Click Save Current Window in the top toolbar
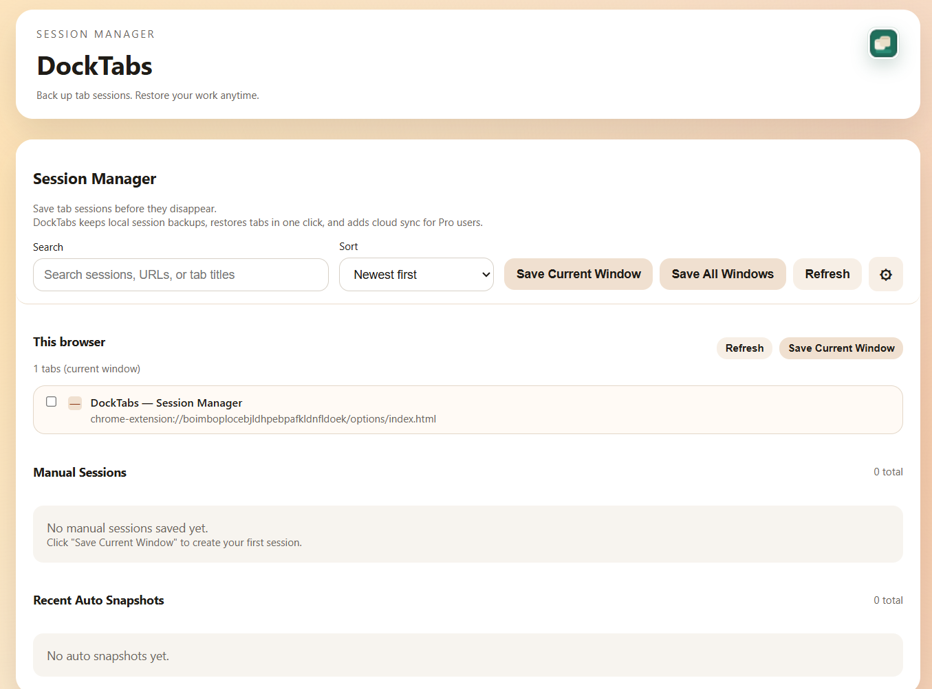The image size is (932, 689). [578, 273]
